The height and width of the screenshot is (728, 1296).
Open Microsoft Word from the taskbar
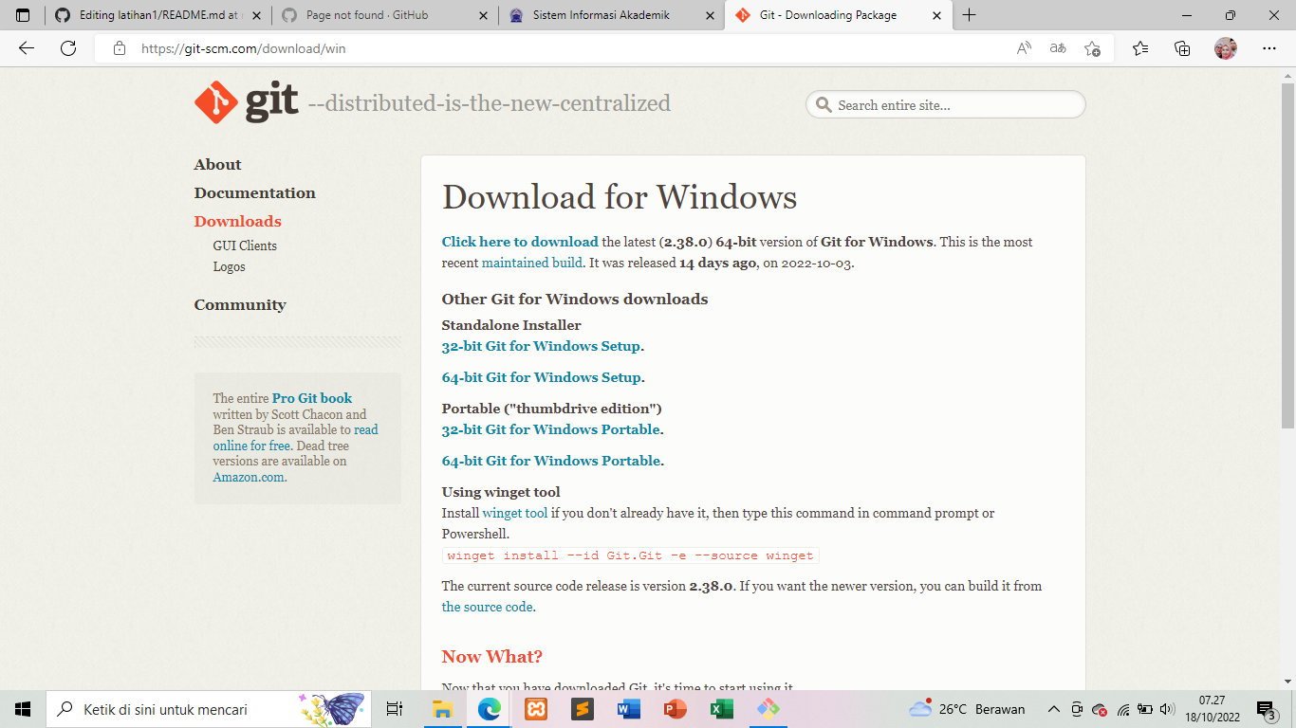[628, 708]
